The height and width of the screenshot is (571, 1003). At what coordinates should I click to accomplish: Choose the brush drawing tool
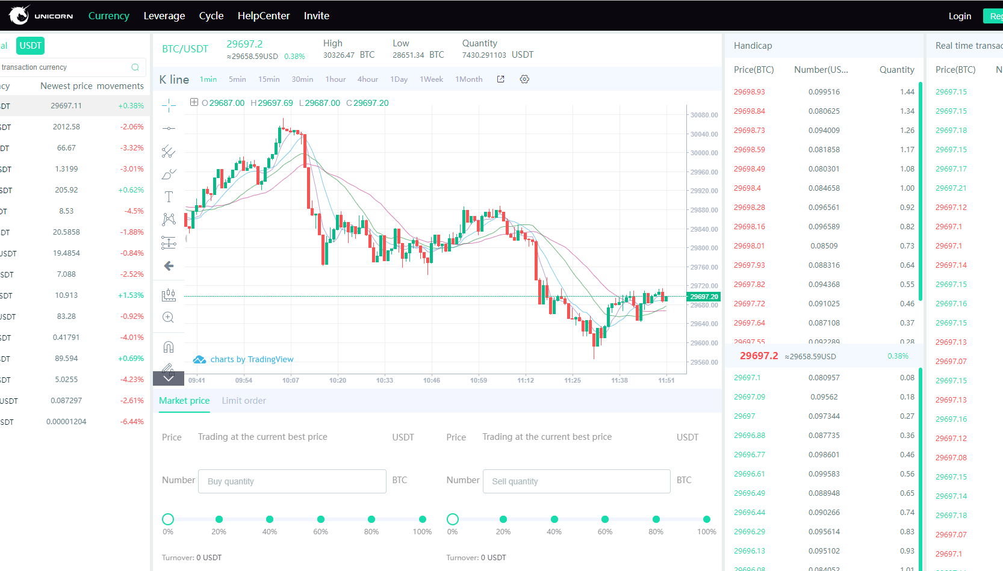pos(169,174)
